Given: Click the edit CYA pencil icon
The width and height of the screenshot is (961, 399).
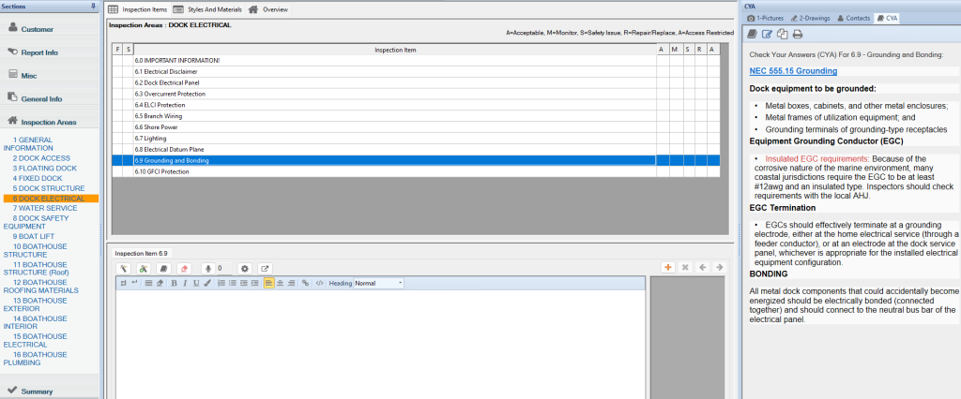Looking at the screenshot, I should [x=767, y=35].
